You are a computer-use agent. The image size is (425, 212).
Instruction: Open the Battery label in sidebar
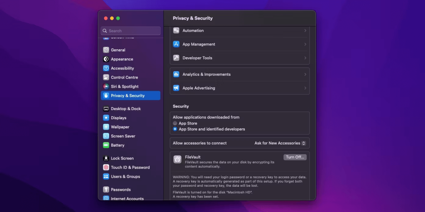pos(117,145)
